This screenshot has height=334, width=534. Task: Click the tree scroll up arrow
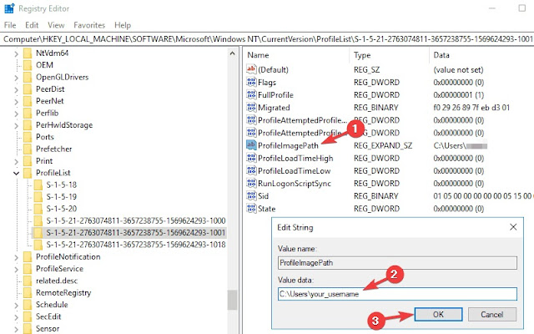point(233,53)
